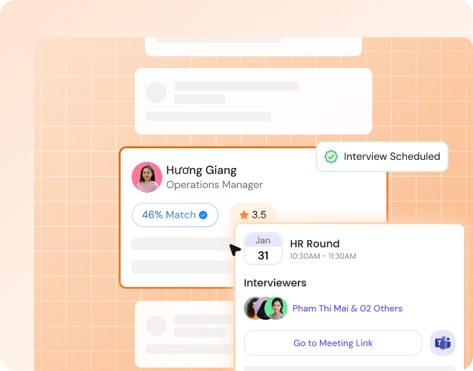The width and height of the screenshot is (473, 371).
Task: Select the rightmost interviewer avatar with green background
Action: 277,308
